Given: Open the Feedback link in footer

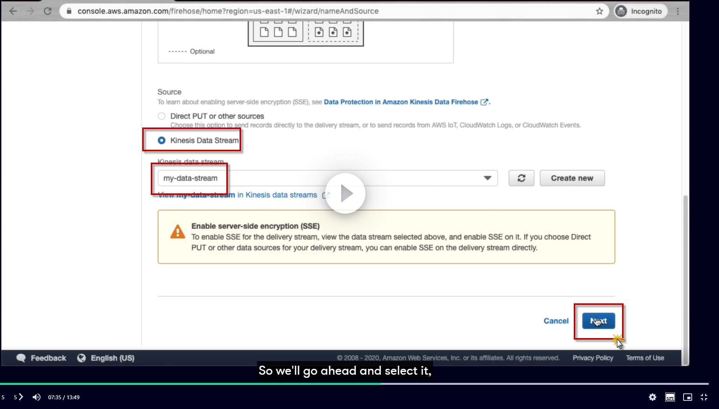Looking at the screenshot, I should [48, 358].
